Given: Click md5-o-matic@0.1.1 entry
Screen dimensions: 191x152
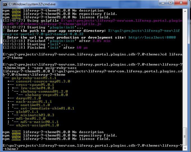Looking at the screenshot, I should pos(40,122).
